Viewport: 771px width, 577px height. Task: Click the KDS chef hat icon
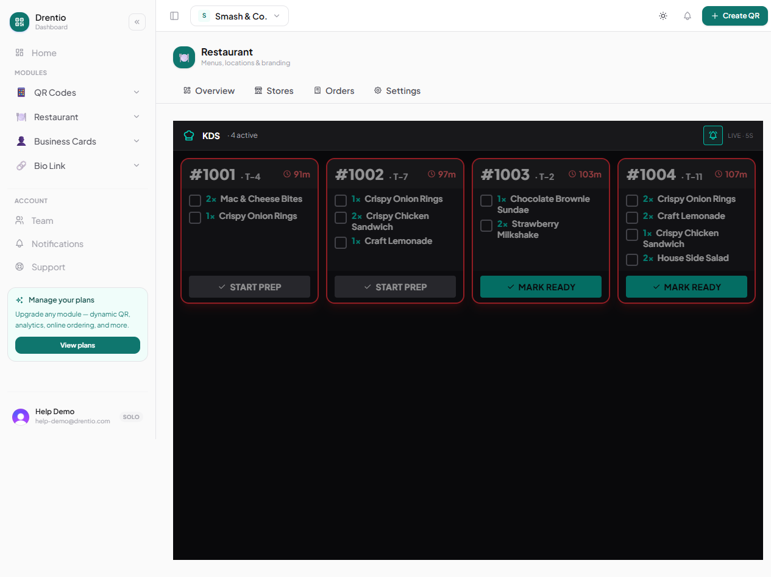click(x=189, y=135)
